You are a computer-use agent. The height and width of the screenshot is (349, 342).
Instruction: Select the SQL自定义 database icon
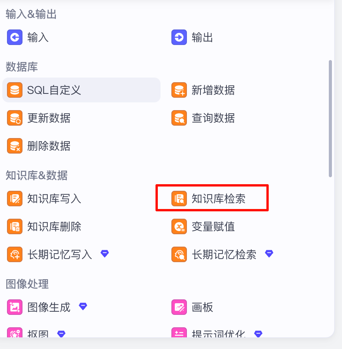point(15,90)
